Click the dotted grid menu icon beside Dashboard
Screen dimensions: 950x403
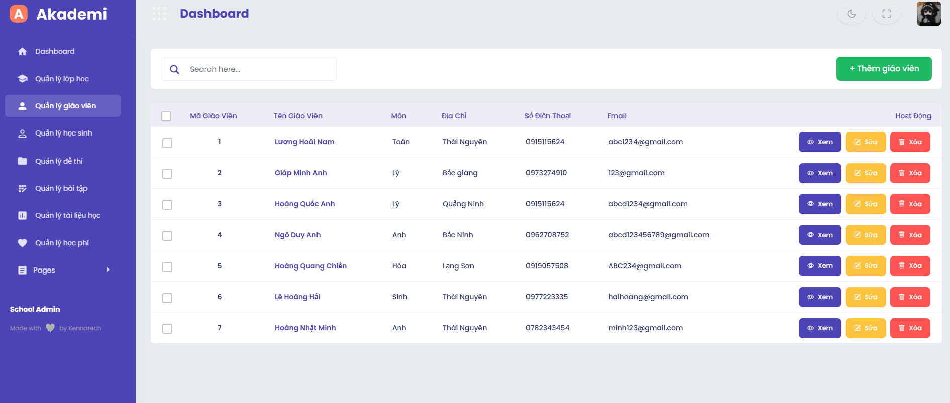[x=159, y=14]
